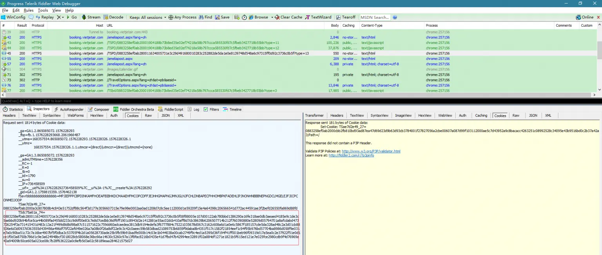Screen dimensions: 602x255
Task: Switch request inspector to Headers tab
Action: 9,116
